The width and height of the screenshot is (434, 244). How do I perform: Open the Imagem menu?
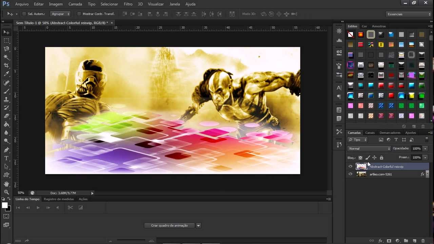pyautogui.click(x=56, y=4)
